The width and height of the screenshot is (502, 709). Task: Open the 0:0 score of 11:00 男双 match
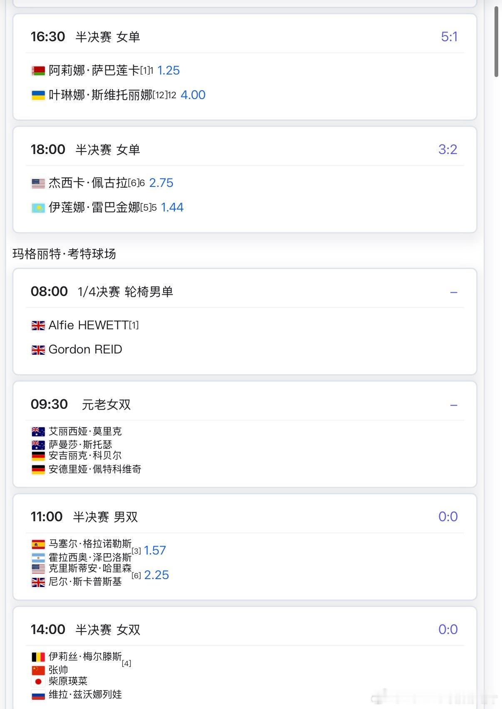[x=448, y=517]
